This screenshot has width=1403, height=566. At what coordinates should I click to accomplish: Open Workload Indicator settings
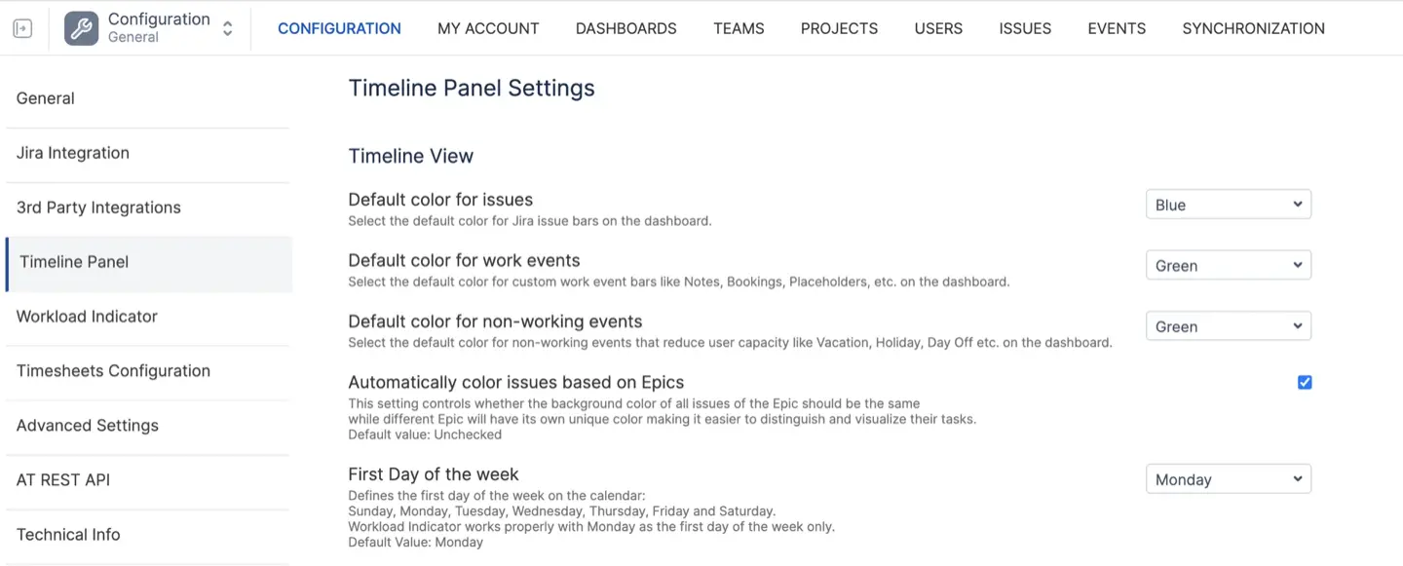86,316
